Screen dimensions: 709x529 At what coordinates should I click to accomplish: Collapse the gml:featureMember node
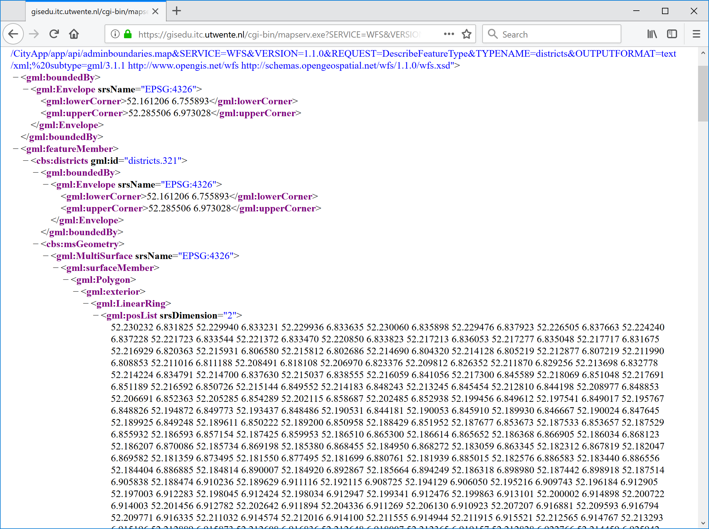[x=15, y=148]
